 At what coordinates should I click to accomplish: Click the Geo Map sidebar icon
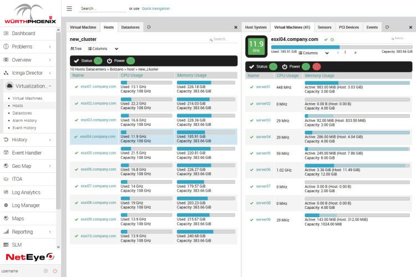point(6,166)
